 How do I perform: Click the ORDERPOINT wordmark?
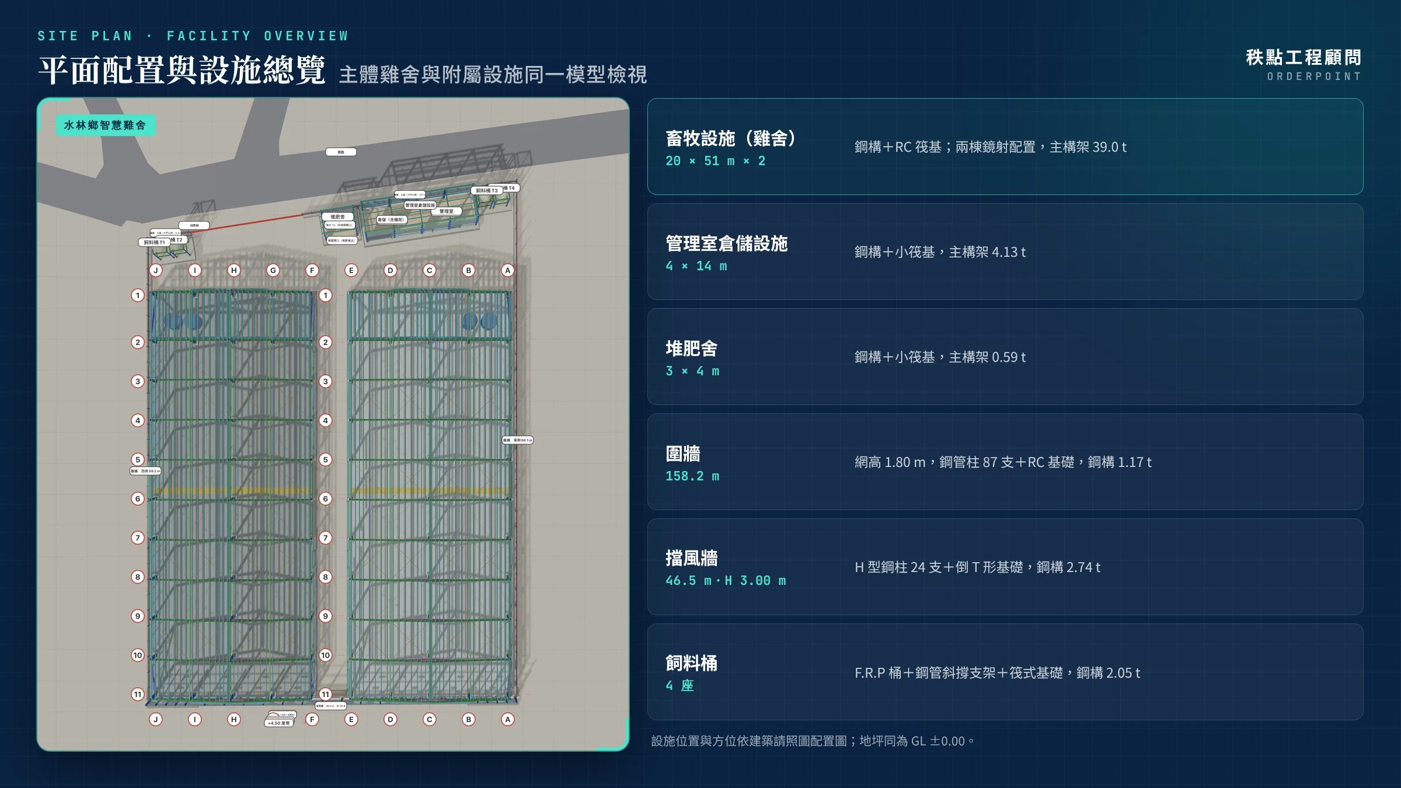coord(1314,76)
